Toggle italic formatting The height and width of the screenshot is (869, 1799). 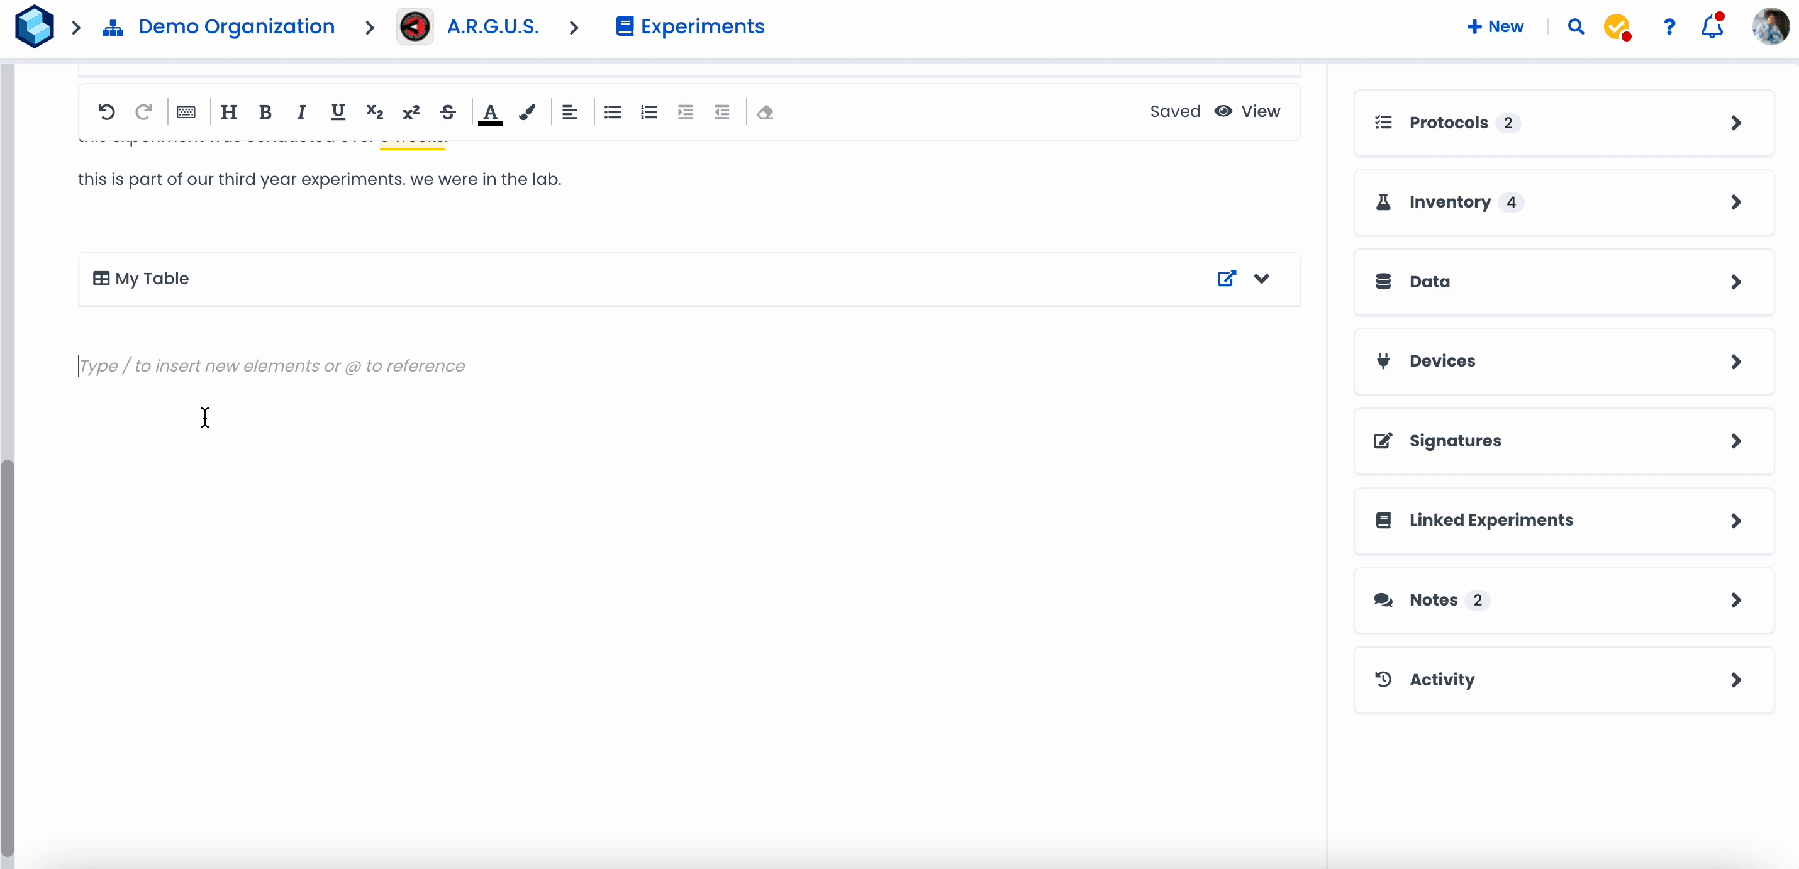point(301,112)
